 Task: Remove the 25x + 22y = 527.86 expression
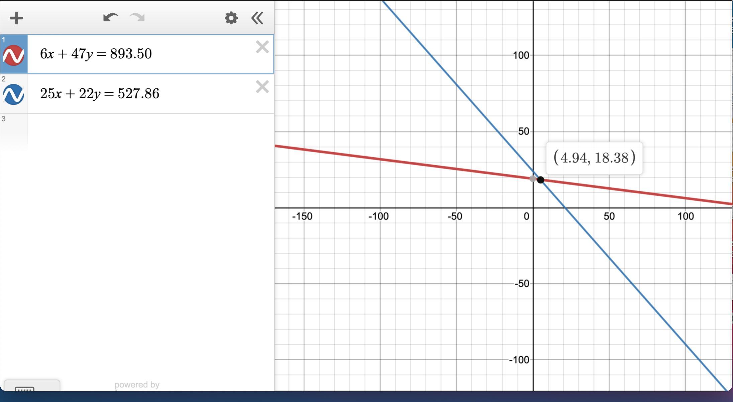pyautogui.click(x=262, y=87)
